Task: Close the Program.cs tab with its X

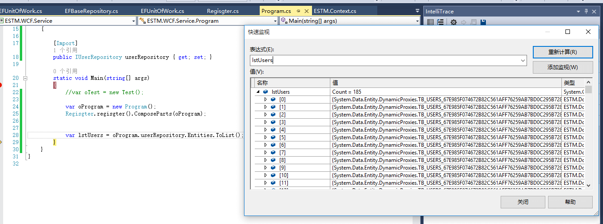Action: pyautogui.click(x=307, y=11)
